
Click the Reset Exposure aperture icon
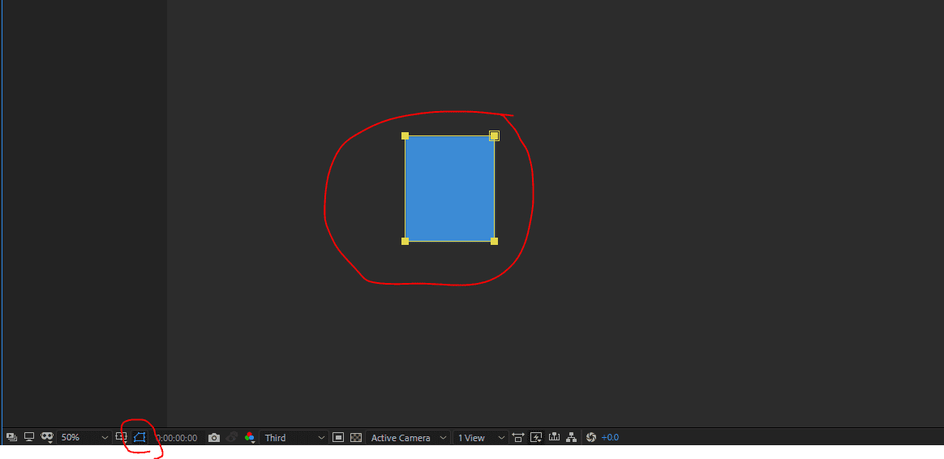(x=590, y=437)
